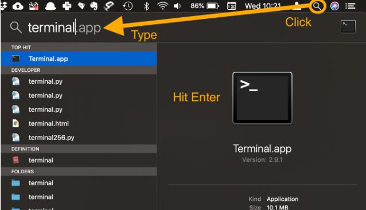
Task: Open the cloud upload menu bar icon
Action: point(18,6)
